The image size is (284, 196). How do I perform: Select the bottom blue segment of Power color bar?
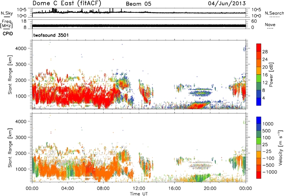click(259, 102)
